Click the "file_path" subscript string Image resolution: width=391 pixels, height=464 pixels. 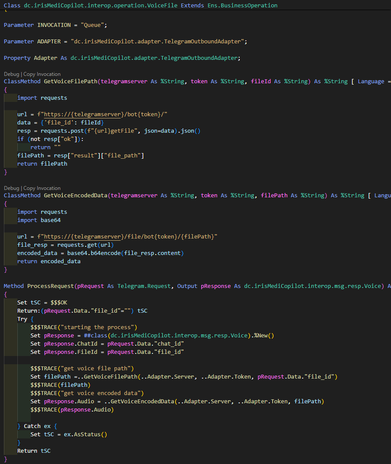122,156
